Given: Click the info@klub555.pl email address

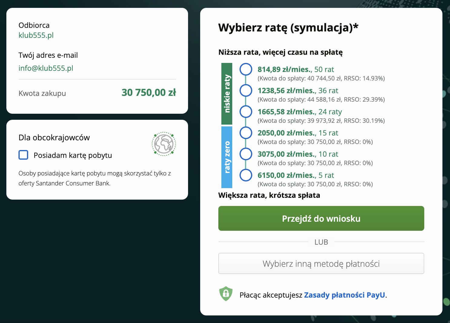Looking at the screenshot, I should click(46, 68).
